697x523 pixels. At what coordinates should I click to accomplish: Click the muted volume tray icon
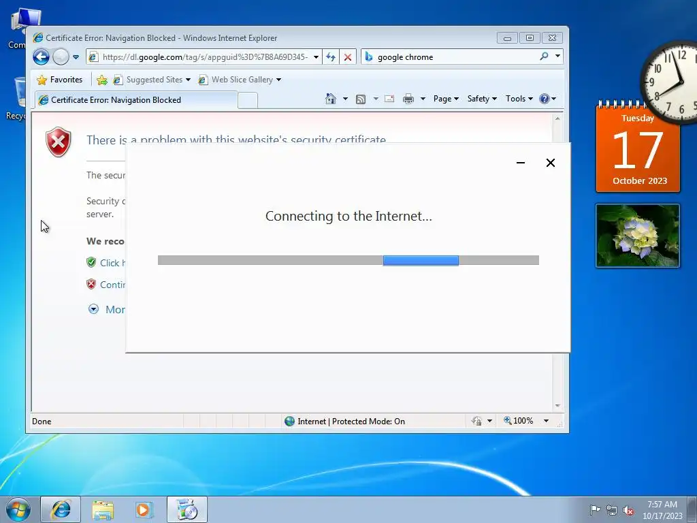click(628, 510)
